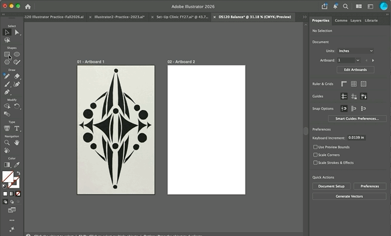Screen dimensions: 391x236
Task: Open the search magnifier in title bar
Action: [346, 7]
